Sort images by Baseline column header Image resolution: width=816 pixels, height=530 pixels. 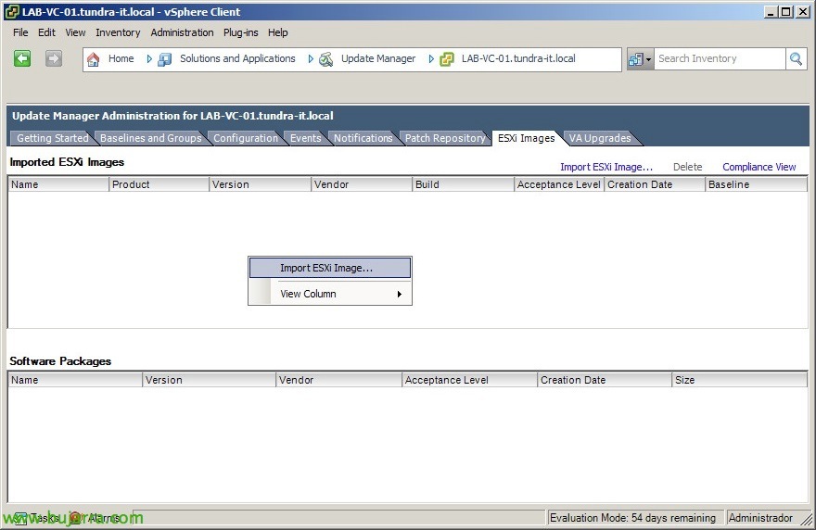[756, 184]
